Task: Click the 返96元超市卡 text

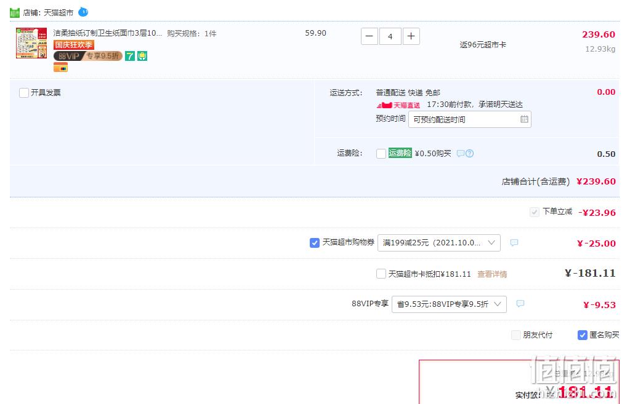Action: 483,45
